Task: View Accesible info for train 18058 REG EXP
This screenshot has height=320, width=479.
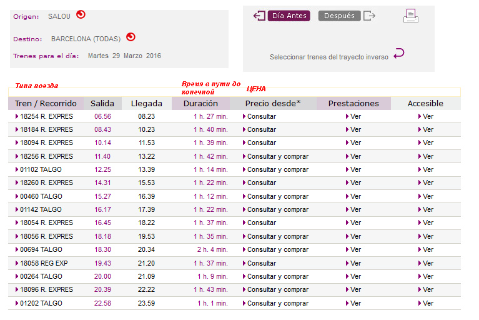Action: (x=426, y=264)
